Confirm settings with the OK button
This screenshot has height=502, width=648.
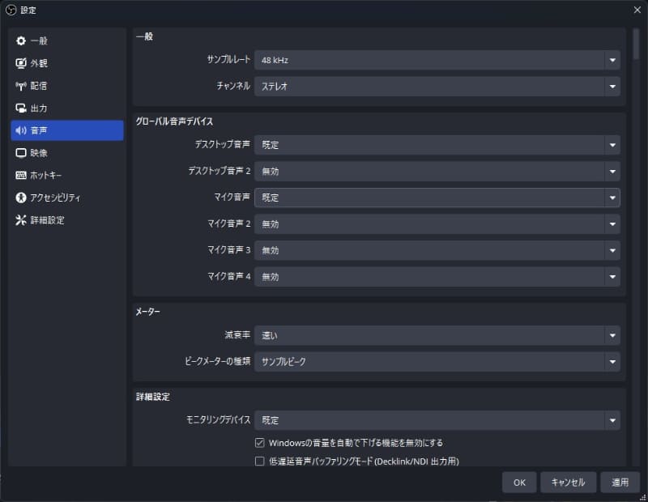(x=519, y=482)
